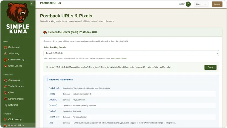Image resolution: width=227 pixels, height=128 pixels.
Task: Click the Logout button
Action: point(217,4)
